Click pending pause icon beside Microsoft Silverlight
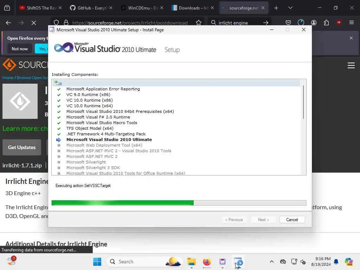 pos(59,162)
